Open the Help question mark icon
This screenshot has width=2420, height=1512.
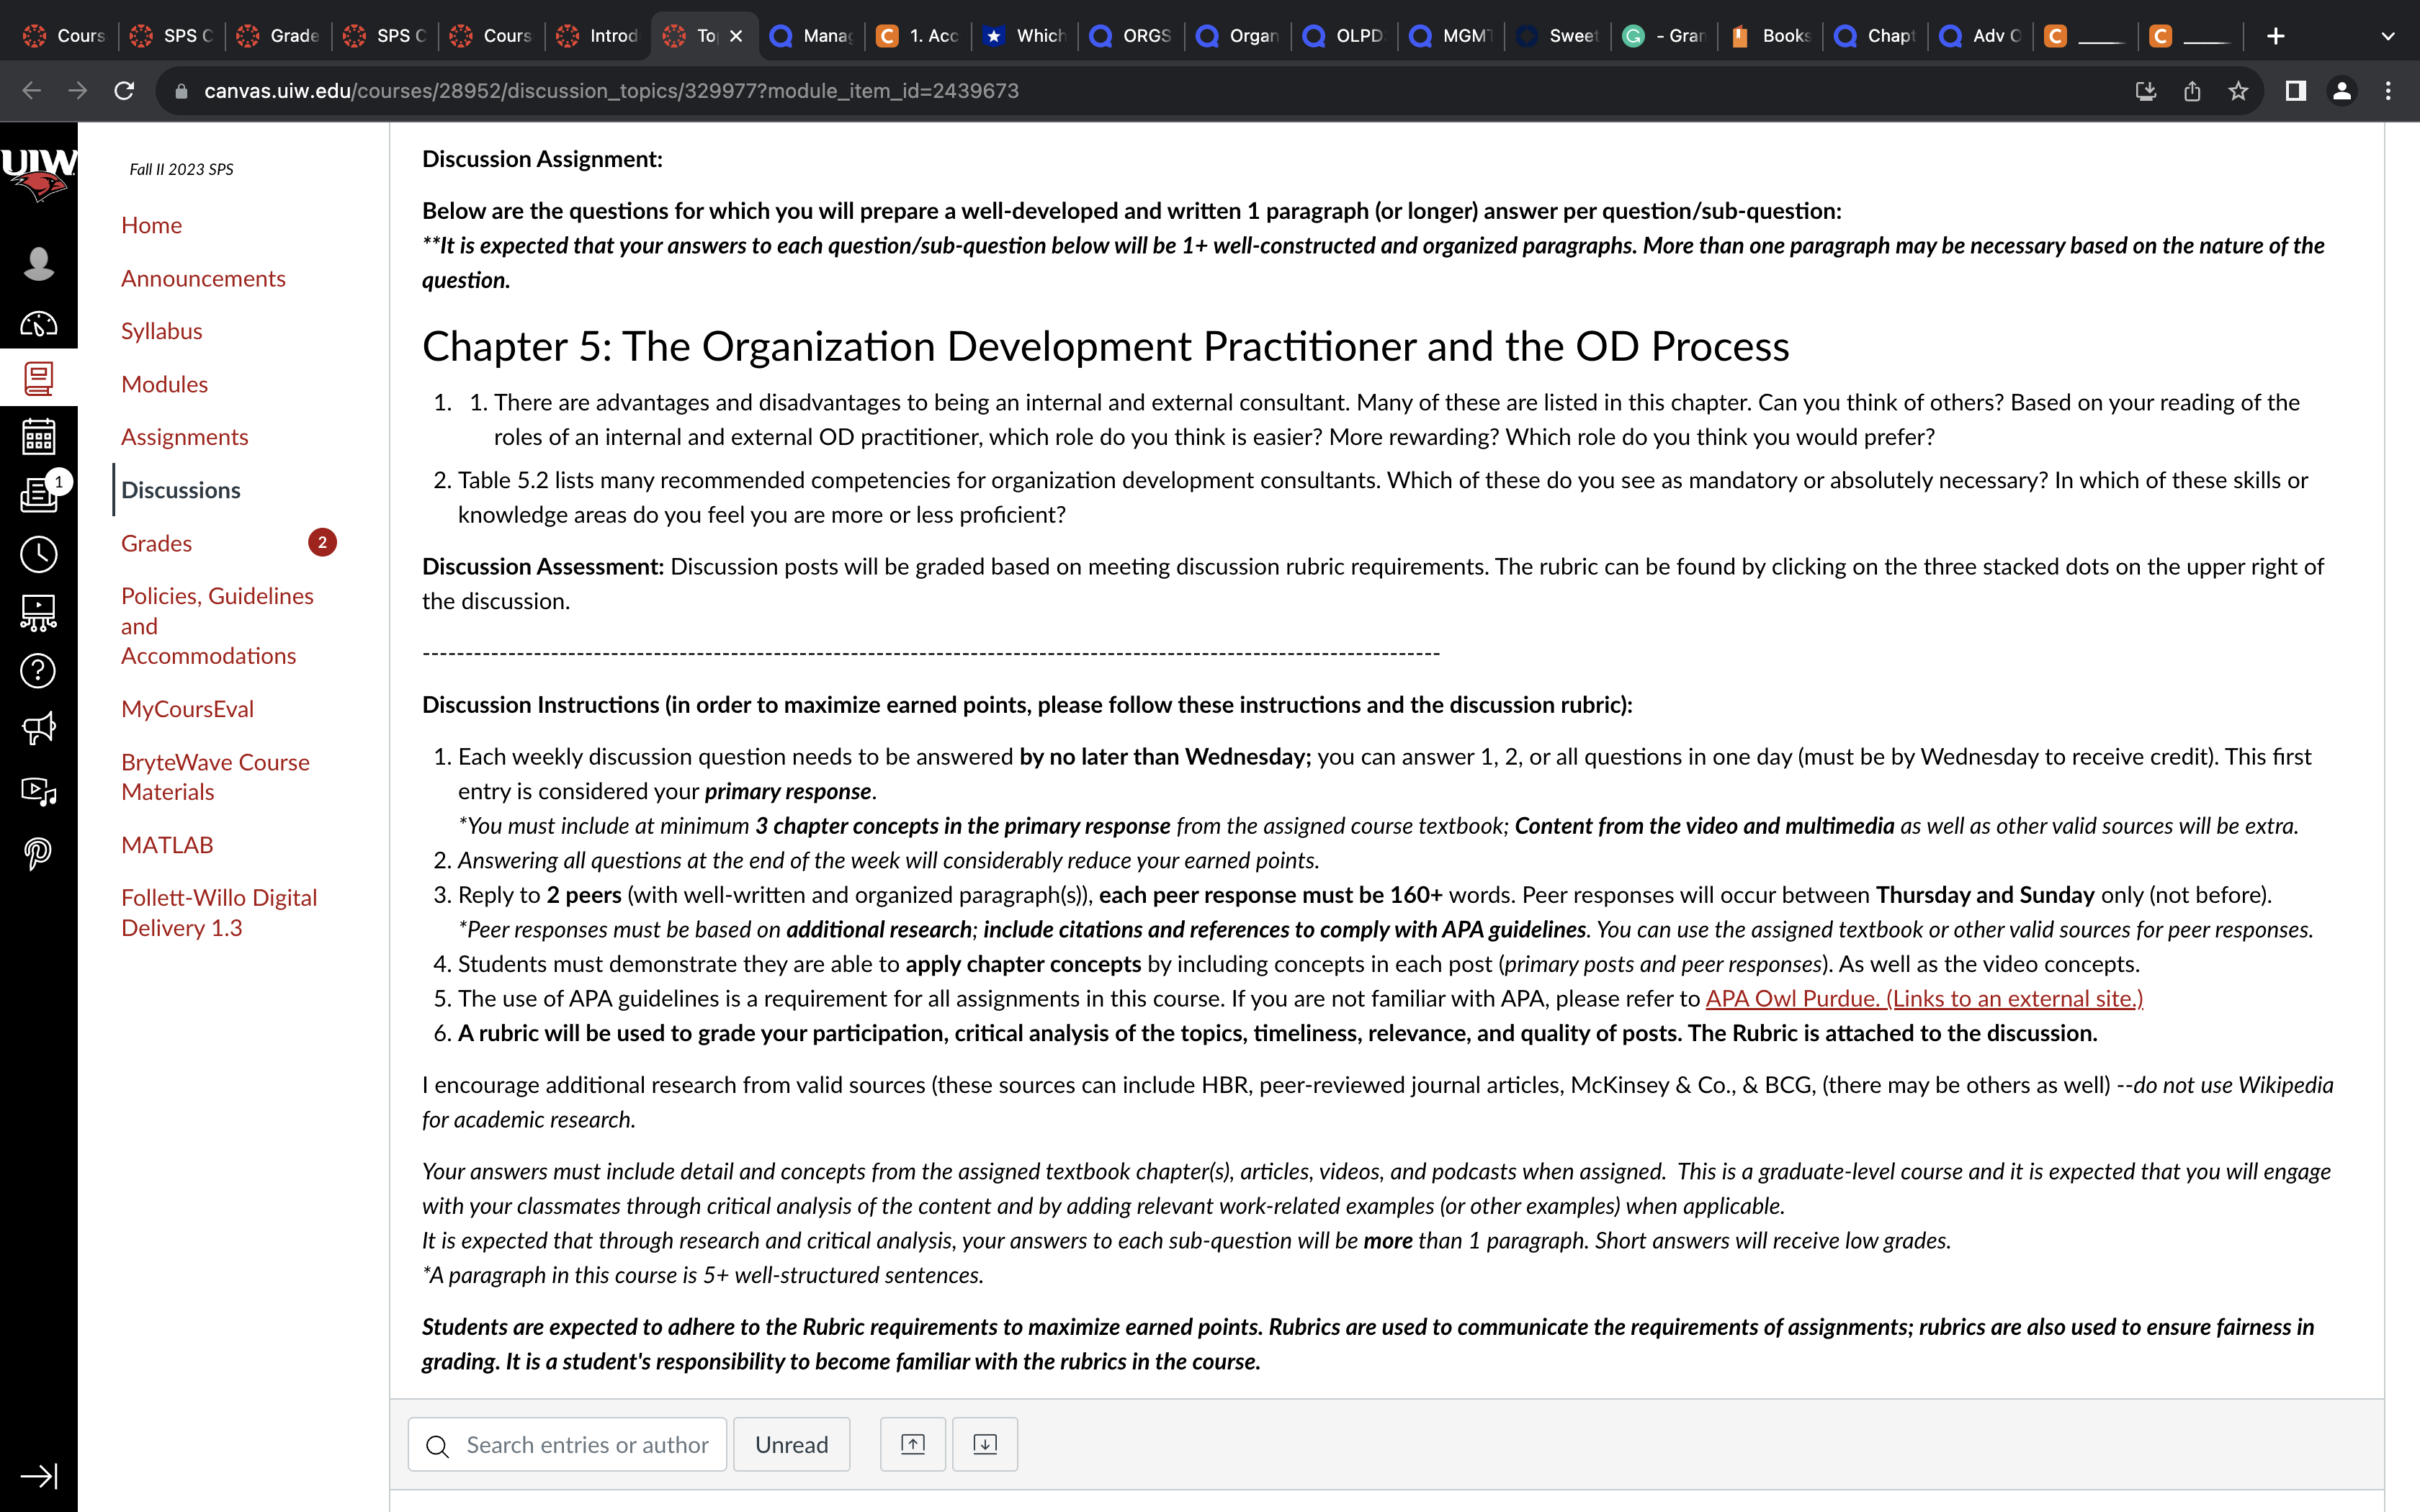click(38, 670)
